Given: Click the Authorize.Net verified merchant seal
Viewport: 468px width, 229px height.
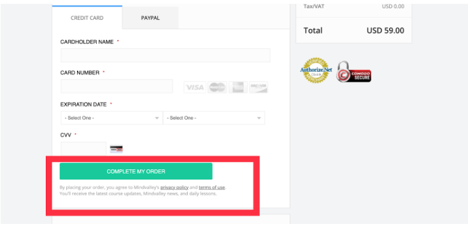Looking at the screenshot, I should click(x=316, y=71).
